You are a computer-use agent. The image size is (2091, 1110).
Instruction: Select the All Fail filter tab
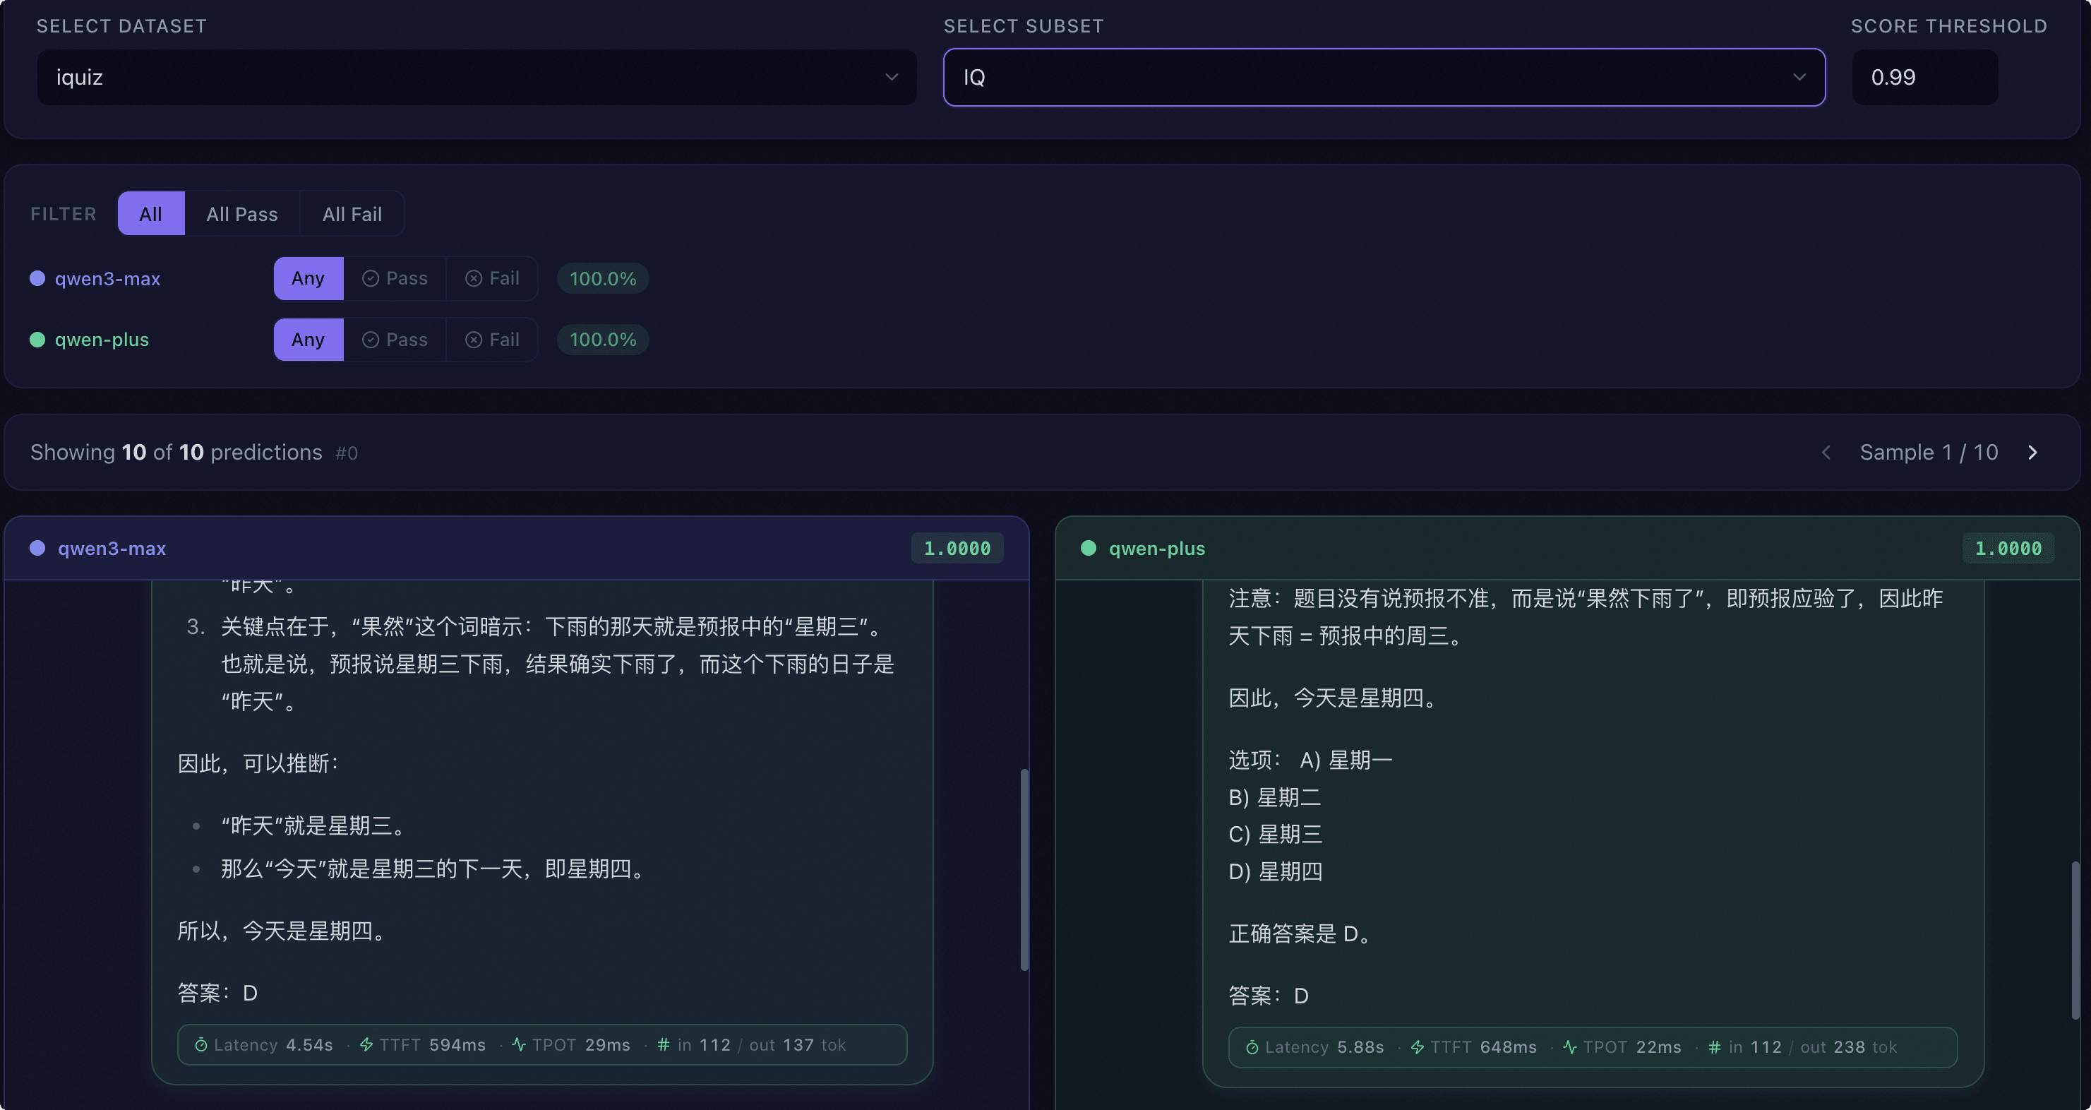tap(352, 213)
